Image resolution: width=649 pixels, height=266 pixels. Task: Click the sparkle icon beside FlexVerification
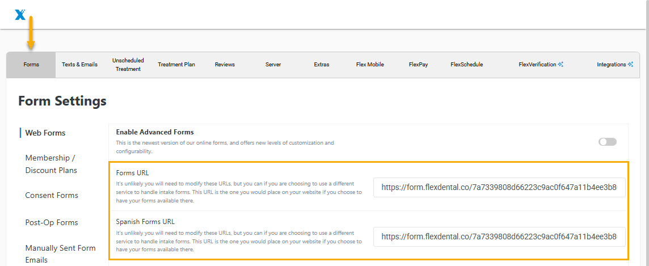[x=560, y=65]
